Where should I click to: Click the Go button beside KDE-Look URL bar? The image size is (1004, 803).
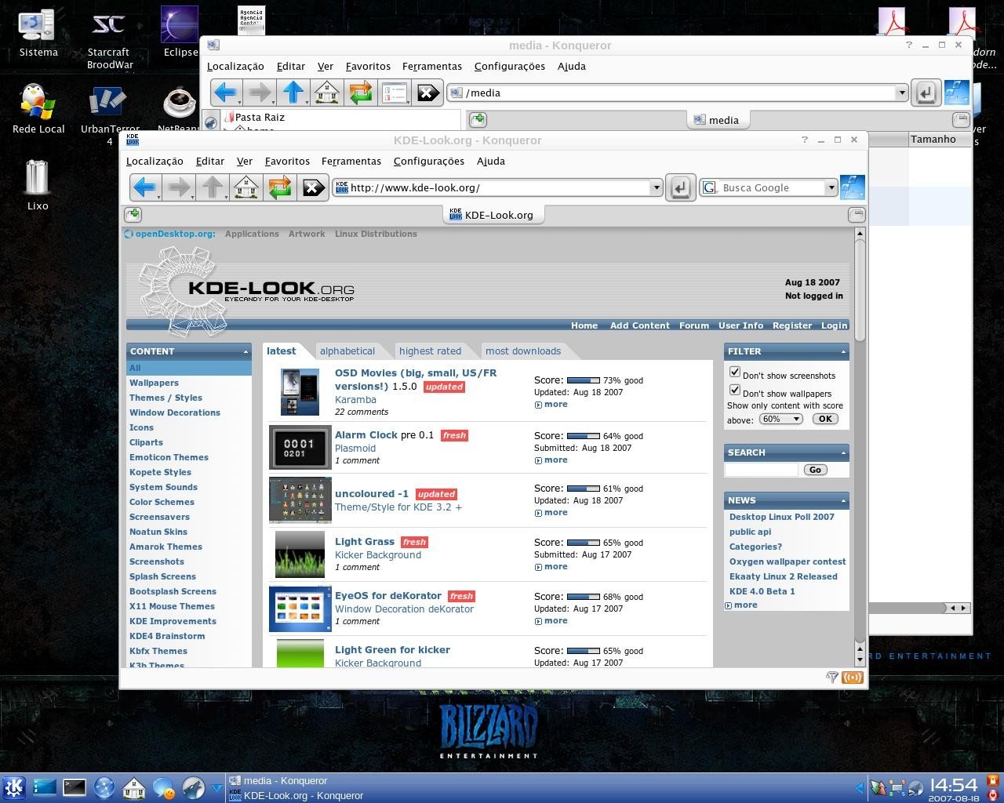coord(680,187)
